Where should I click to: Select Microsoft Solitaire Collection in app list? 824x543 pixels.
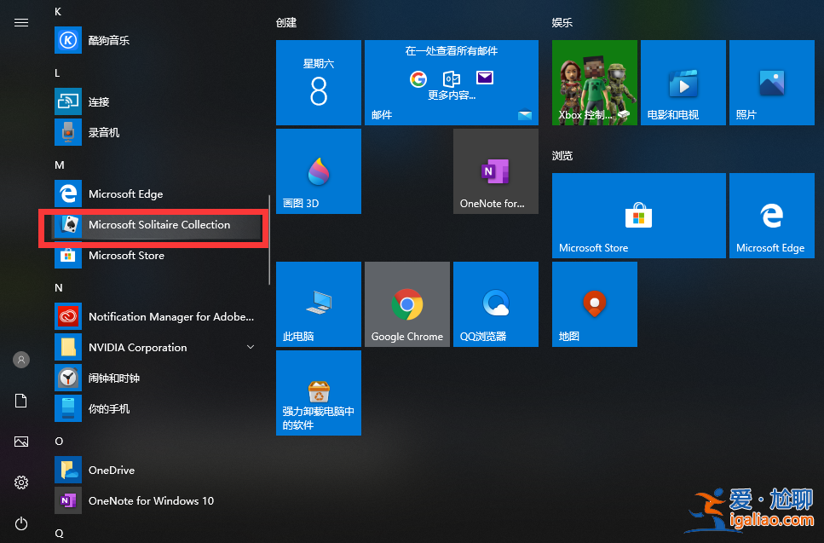tap(158, 225)
